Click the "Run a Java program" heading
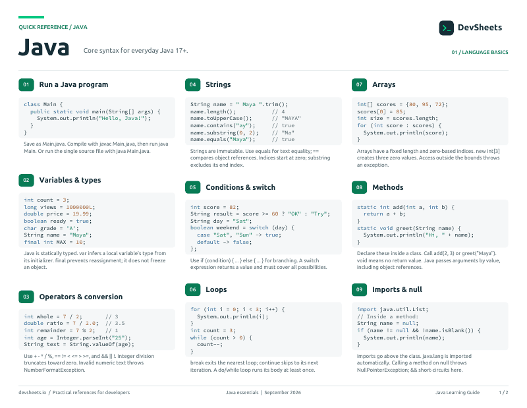Screen dimensions: 527x408 click(x=74, y=85)
